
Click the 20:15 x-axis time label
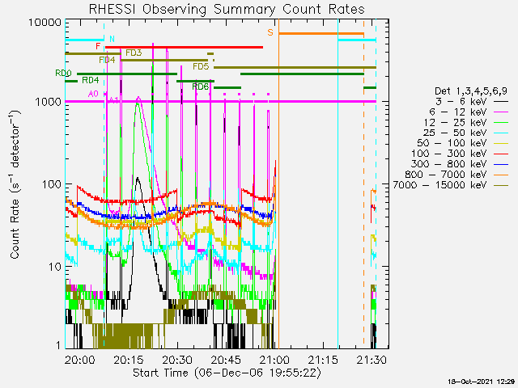coord(129,360)
